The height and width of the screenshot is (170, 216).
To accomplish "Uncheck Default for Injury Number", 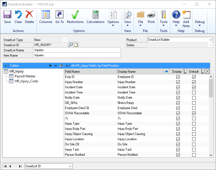I will coord(194,82).
